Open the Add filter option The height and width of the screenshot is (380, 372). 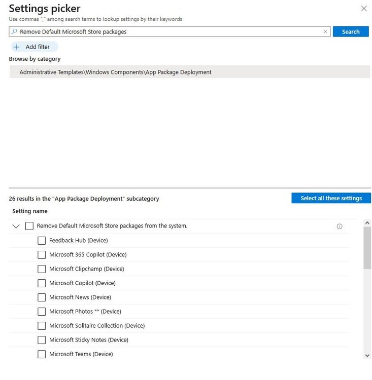tap(34, 47)
